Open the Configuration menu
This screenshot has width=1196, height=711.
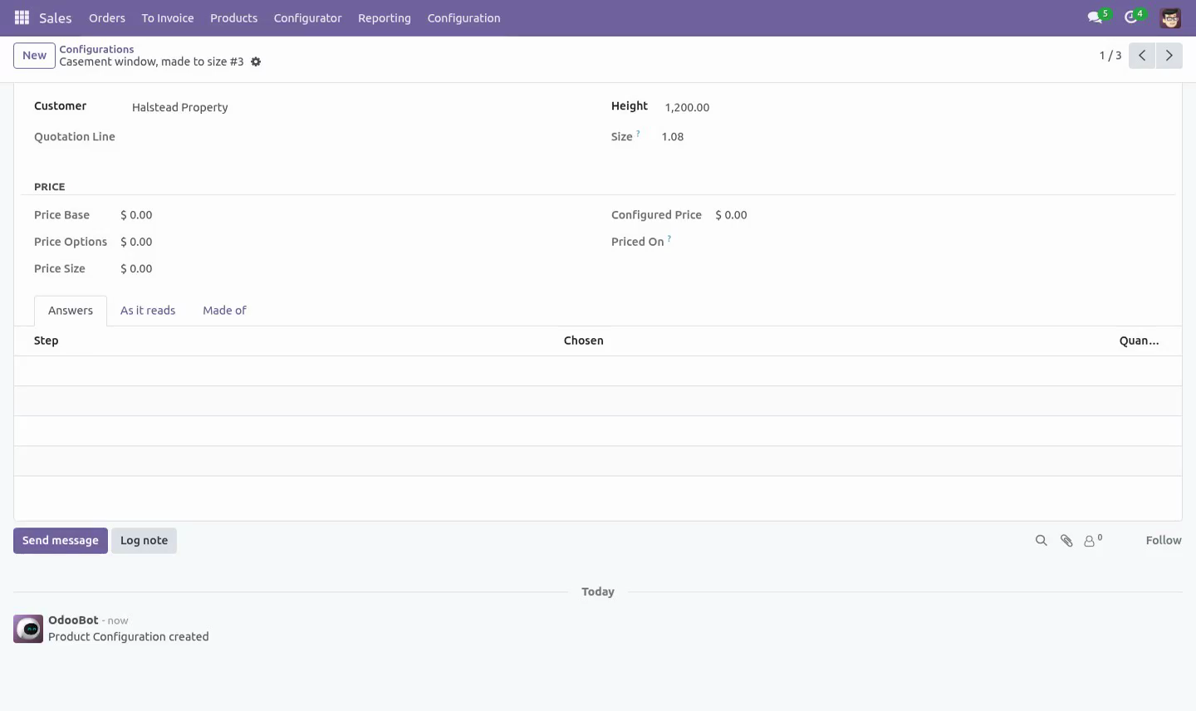point(463,17)
